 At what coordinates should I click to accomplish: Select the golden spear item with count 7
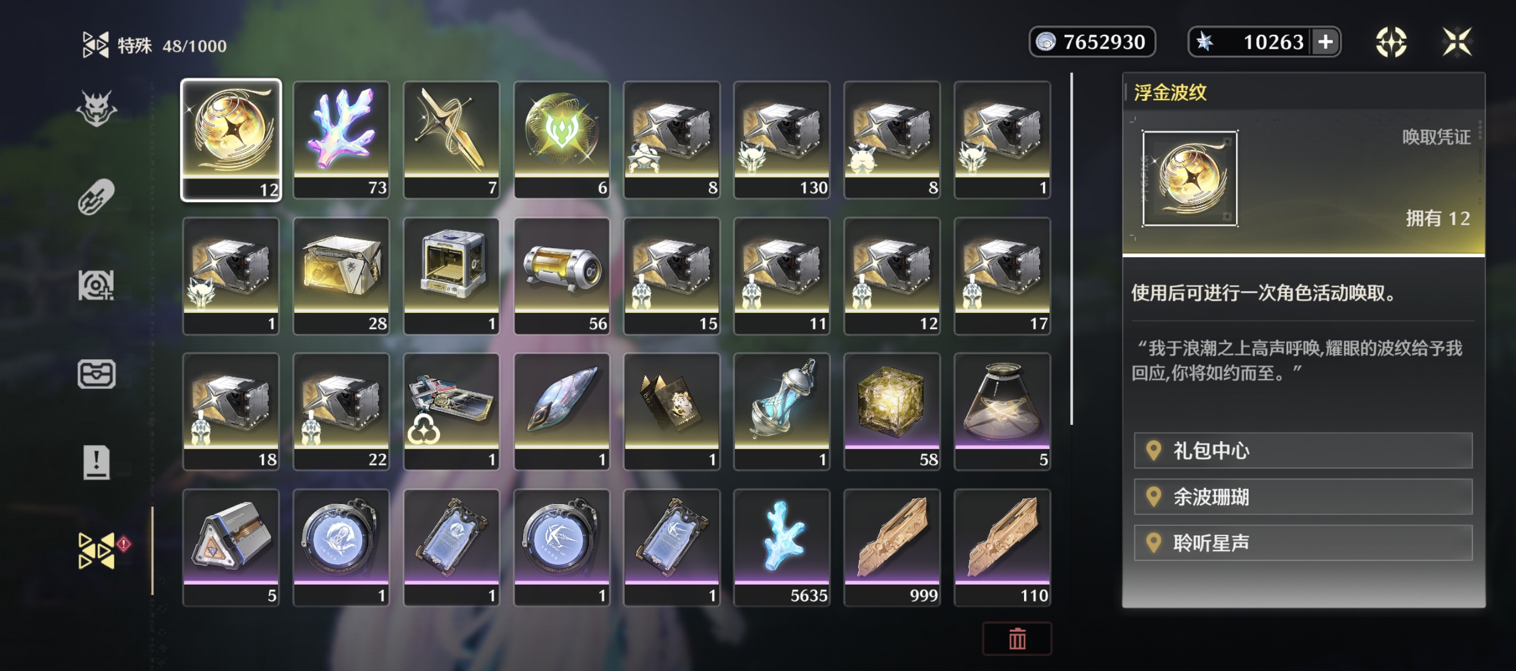click(x=451, y=140)
